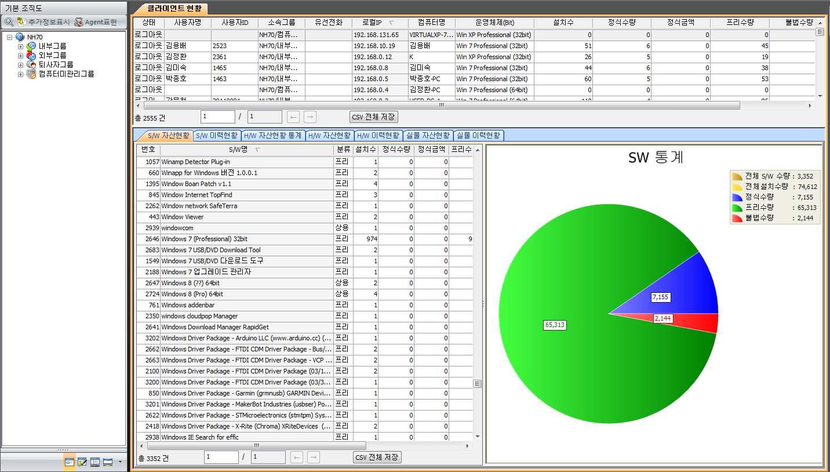Click the lower CSV 전체 저장 button

377,457
